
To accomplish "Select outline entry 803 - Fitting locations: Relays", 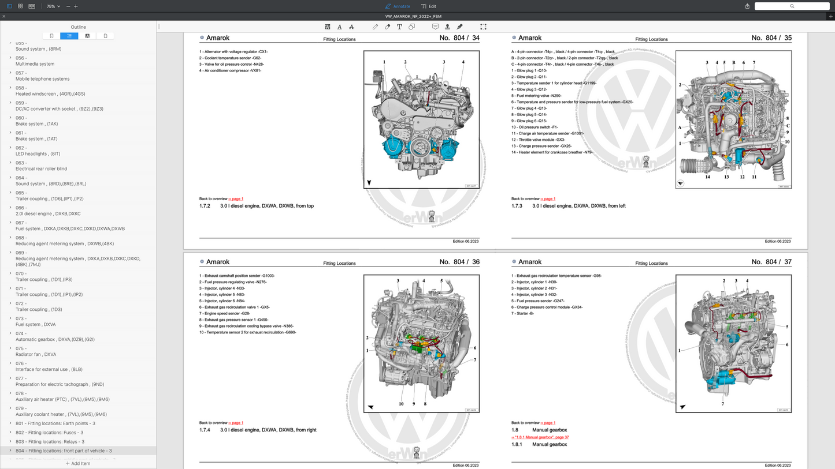I will [50, 442].
